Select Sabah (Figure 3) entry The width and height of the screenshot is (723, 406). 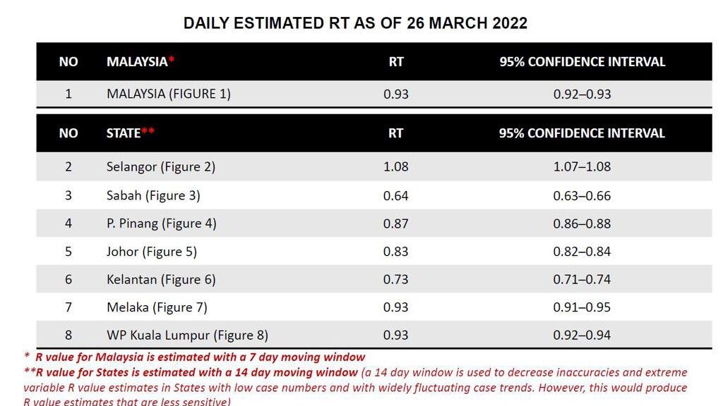[153, 196]
